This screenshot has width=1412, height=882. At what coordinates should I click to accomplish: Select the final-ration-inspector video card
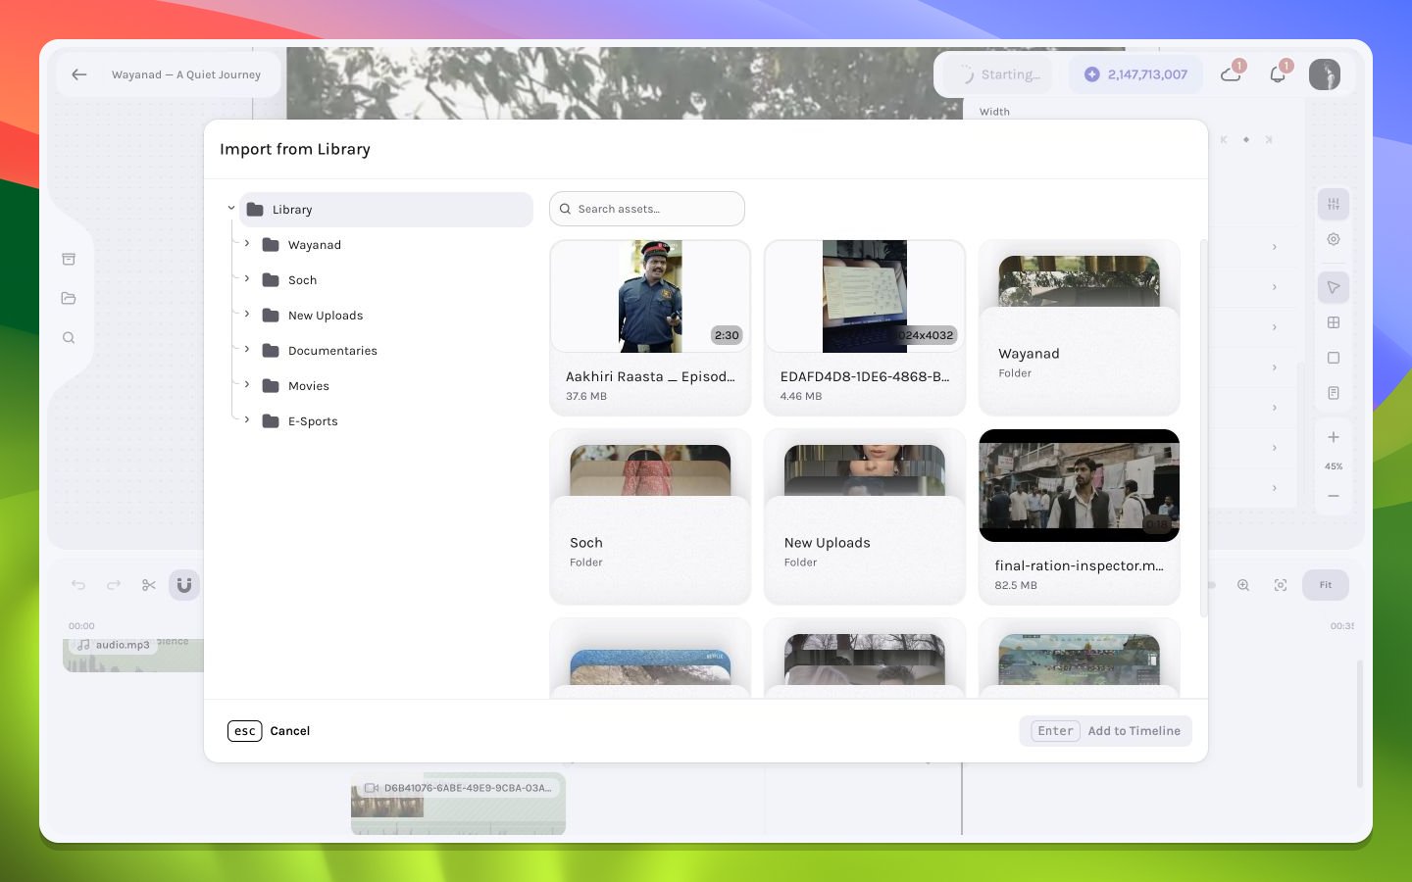pos(1079,516)
